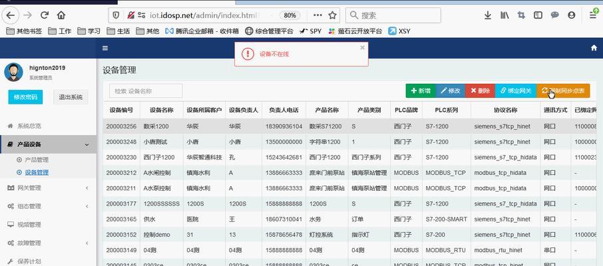Click the browser forward arrow
The height and width of the screenshot is (266, 603).
click(28, 15)
